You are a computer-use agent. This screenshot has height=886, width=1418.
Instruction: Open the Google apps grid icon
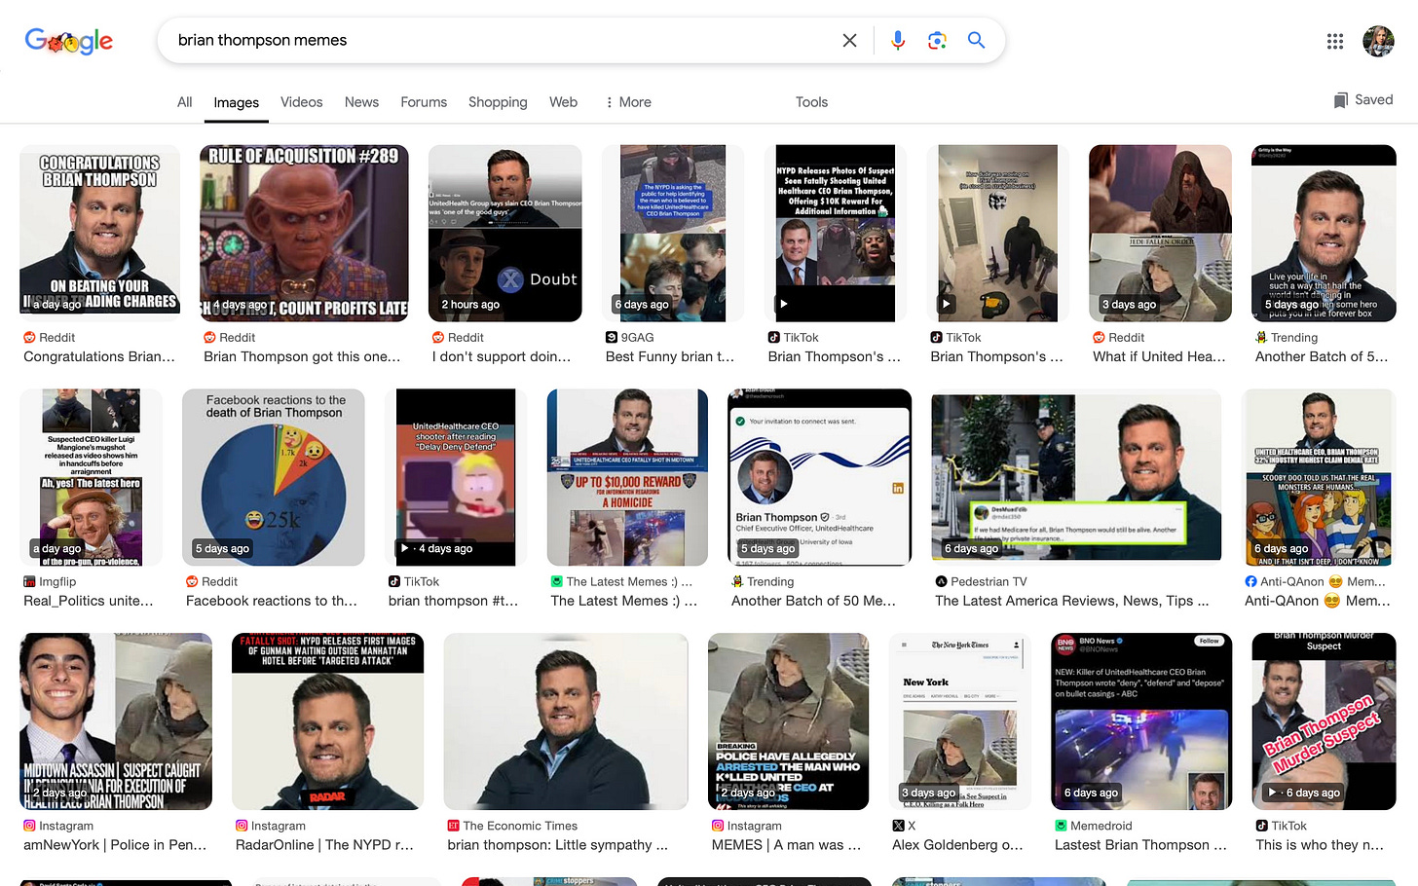pyautogui.click(x=1335, y=41)
